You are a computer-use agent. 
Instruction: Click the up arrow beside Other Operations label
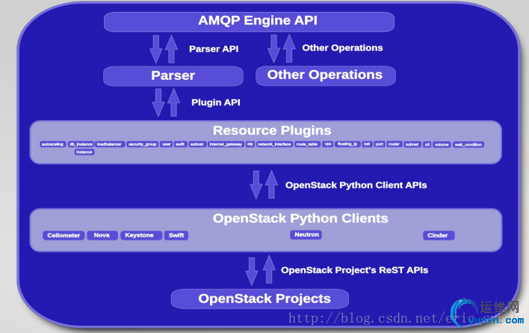point(289,49)
